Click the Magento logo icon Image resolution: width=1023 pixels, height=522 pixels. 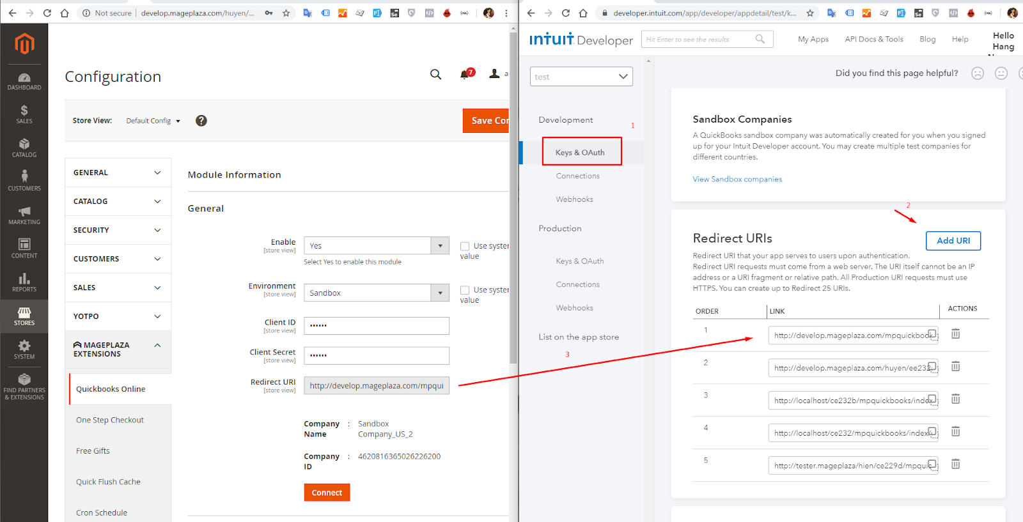click(x=24, y=43)
